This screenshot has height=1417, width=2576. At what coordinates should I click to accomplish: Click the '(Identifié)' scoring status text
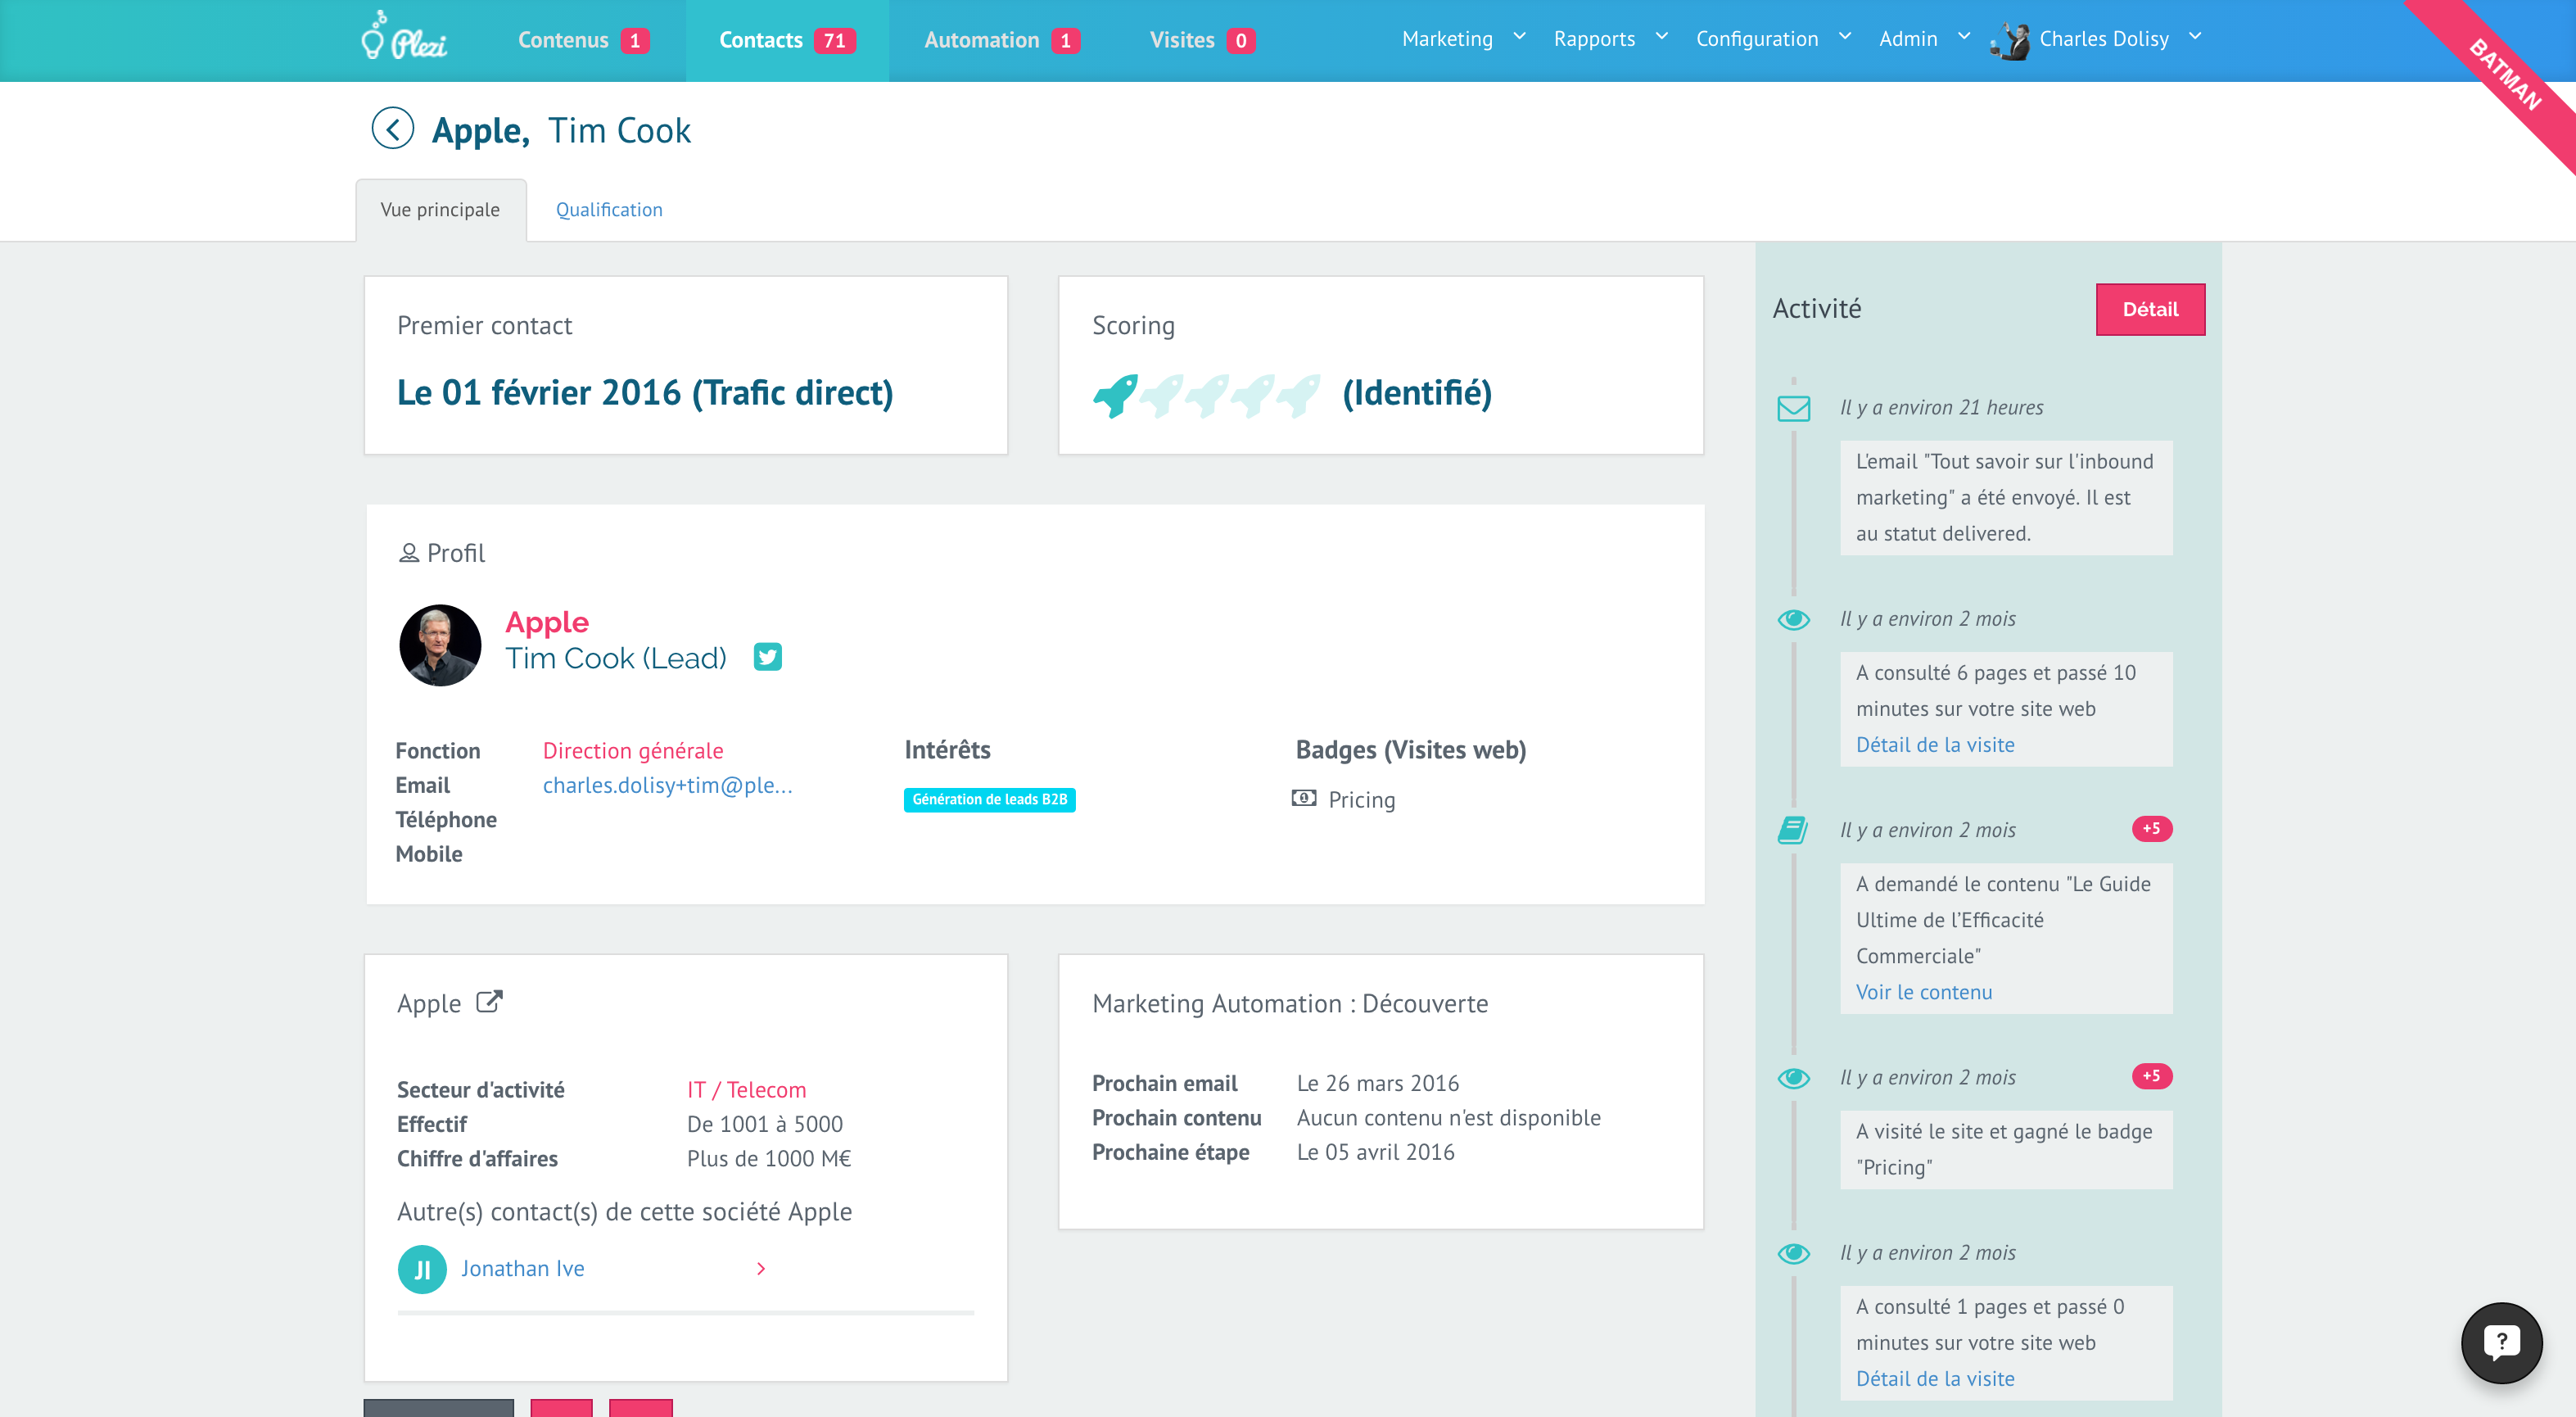[x=1417, y=393]
